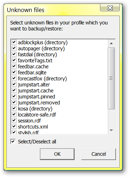Uncheck session.rdf checkbox
Viewport: 129px width, 177px height.
pyautogui.click(x=14, y=120)
